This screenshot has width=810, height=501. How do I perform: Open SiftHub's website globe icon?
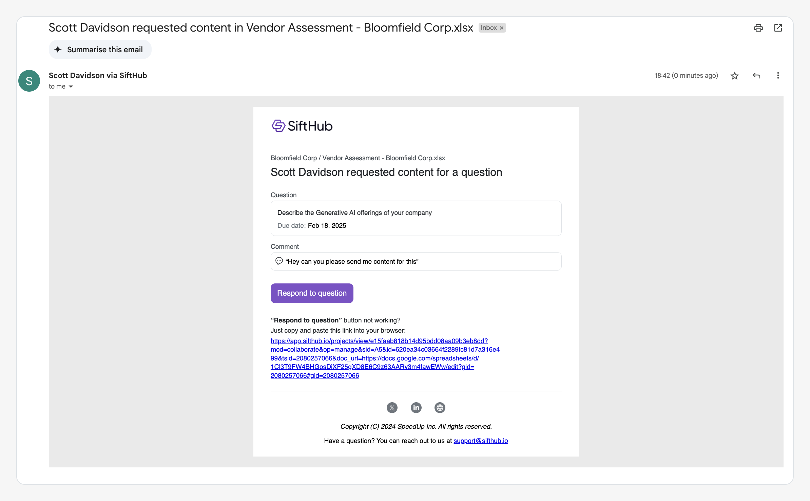(x=440, y=408)
